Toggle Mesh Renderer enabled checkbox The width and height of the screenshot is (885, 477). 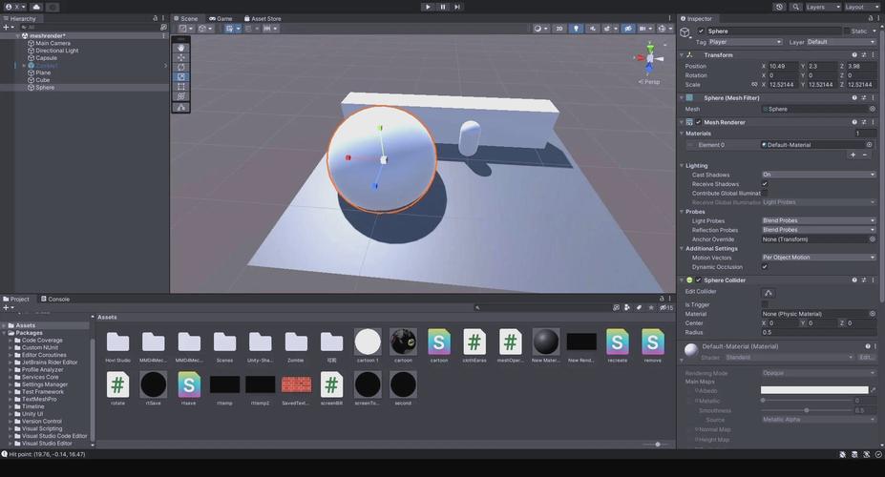[x=698, y=122]
